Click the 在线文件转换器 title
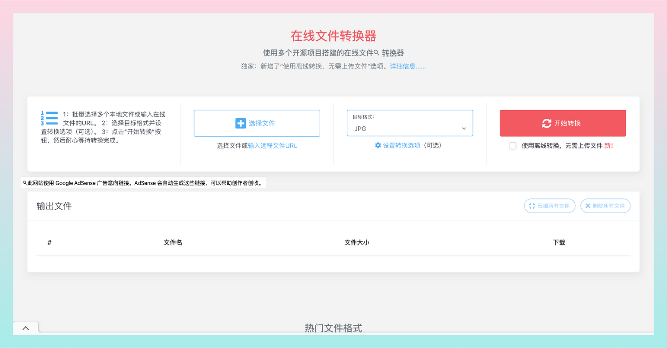The image size is (667, 348). click(x=333, y=36)
